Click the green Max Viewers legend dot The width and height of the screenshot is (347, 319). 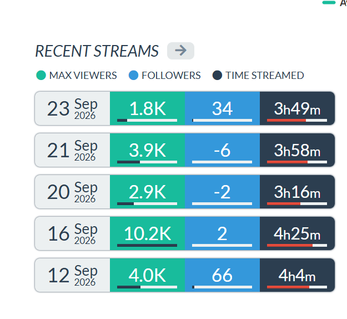coord(41,76)
